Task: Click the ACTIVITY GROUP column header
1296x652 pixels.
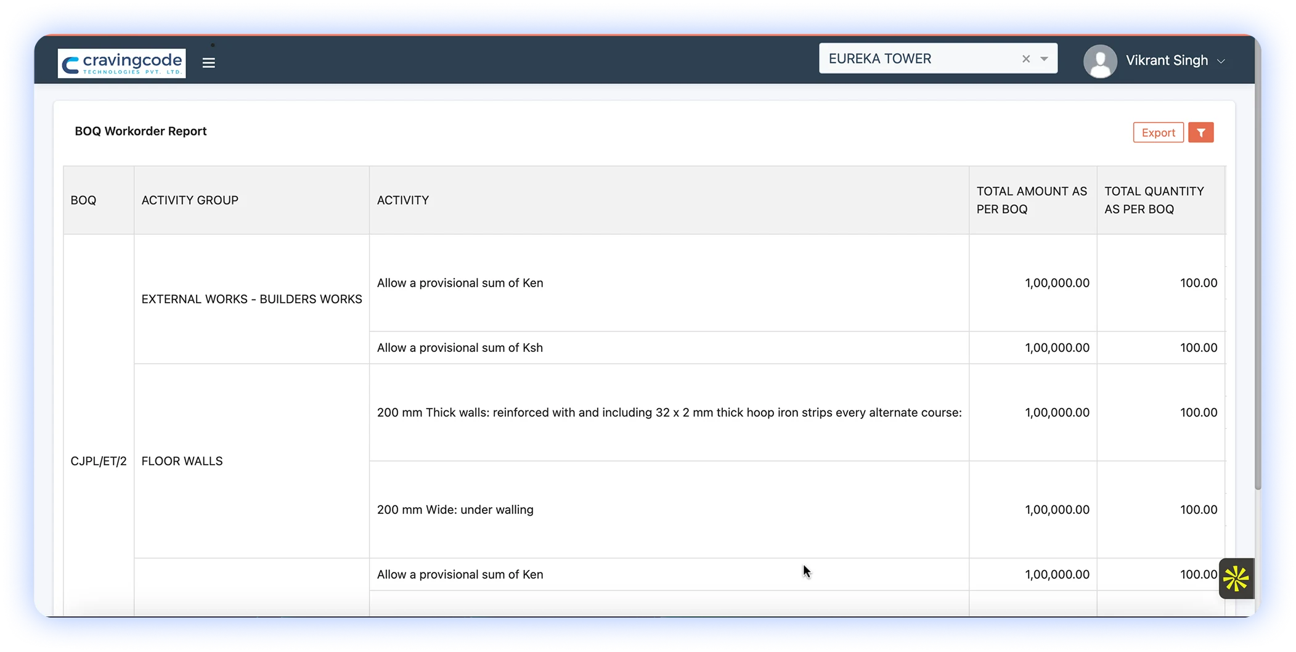Action: [251, 200]
